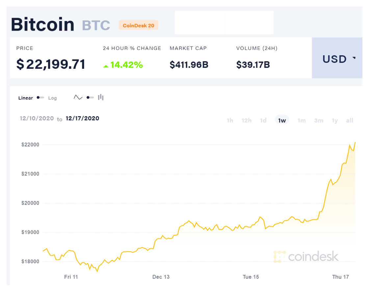This screenshot has width=369, height=305.
Task: Select the 1d time range
Action: pyautogui.click(x=263, y=120)
